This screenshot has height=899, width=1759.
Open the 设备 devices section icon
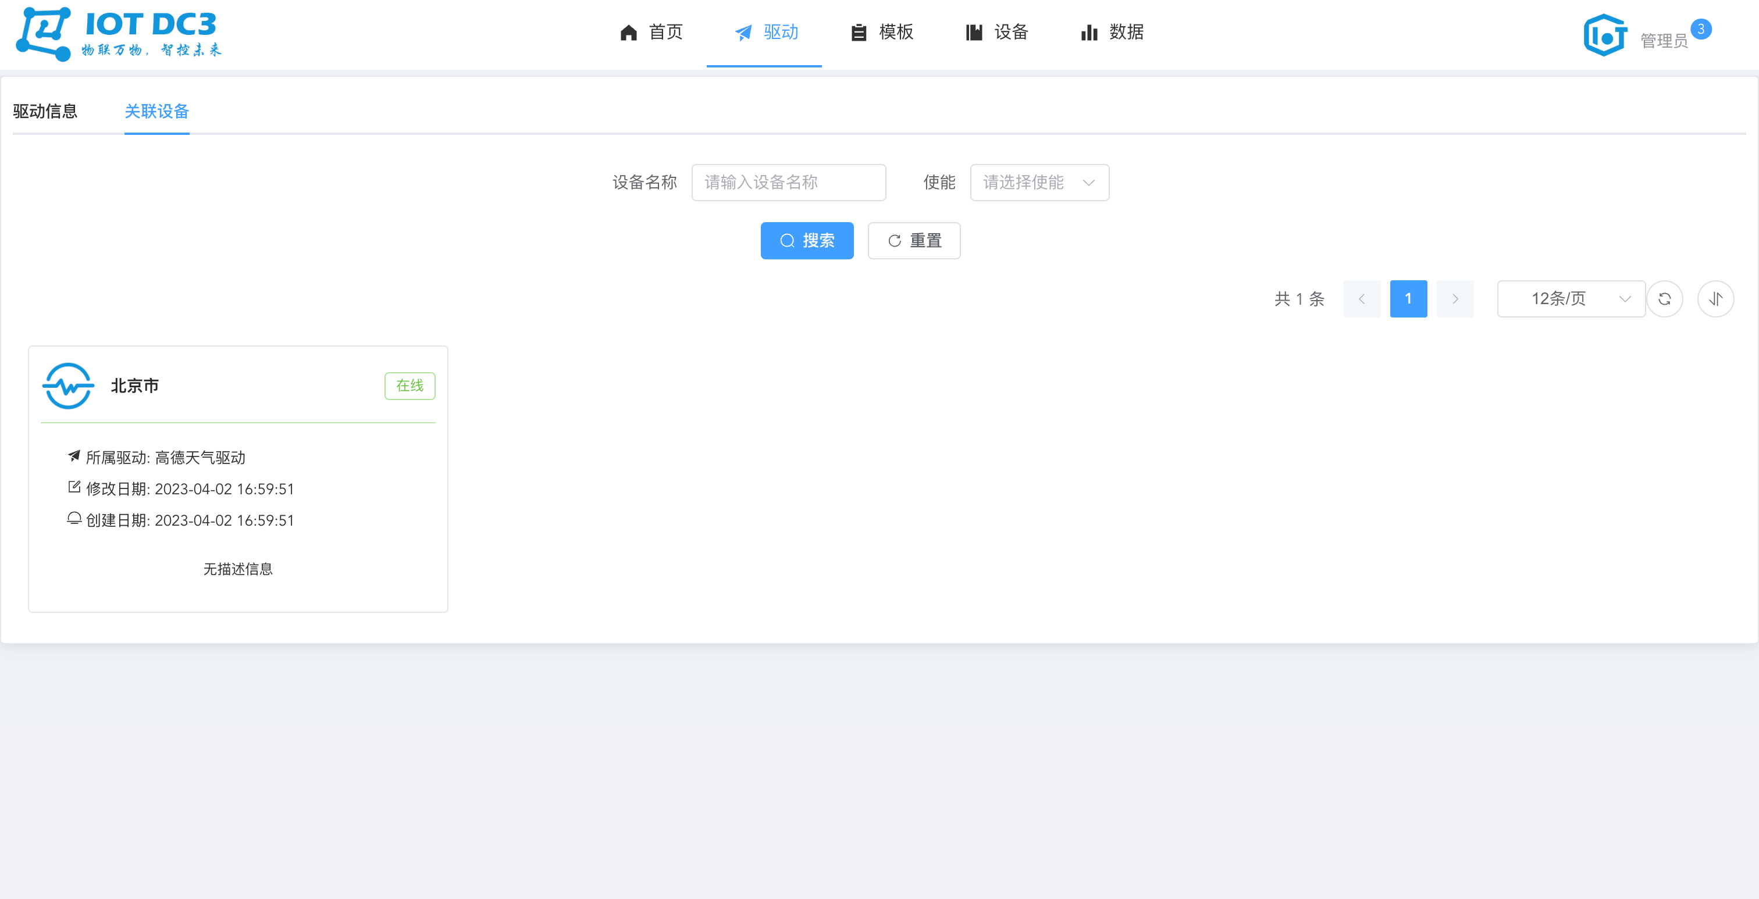pyautogui.click(x=974, y=32)
